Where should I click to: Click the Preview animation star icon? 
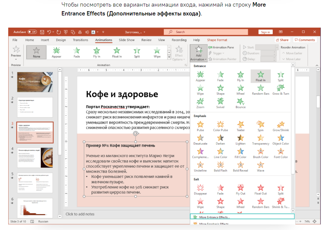16,50
